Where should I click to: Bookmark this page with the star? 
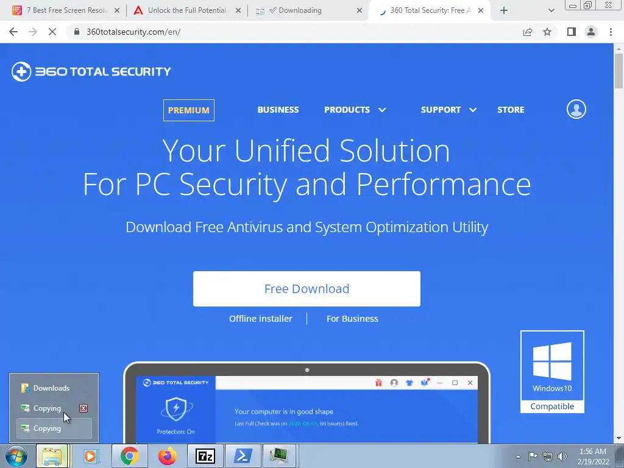[x=547, y=32]
